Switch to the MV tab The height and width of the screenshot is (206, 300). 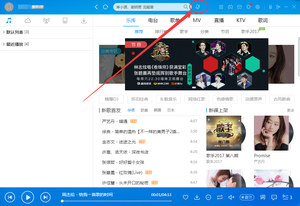coord(197,20)
